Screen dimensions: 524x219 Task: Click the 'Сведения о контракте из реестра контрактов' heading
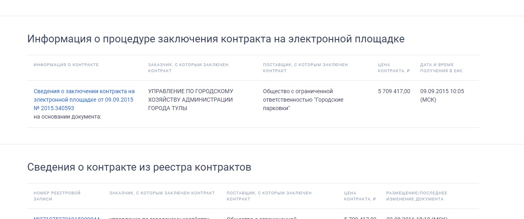coord(139,167)
